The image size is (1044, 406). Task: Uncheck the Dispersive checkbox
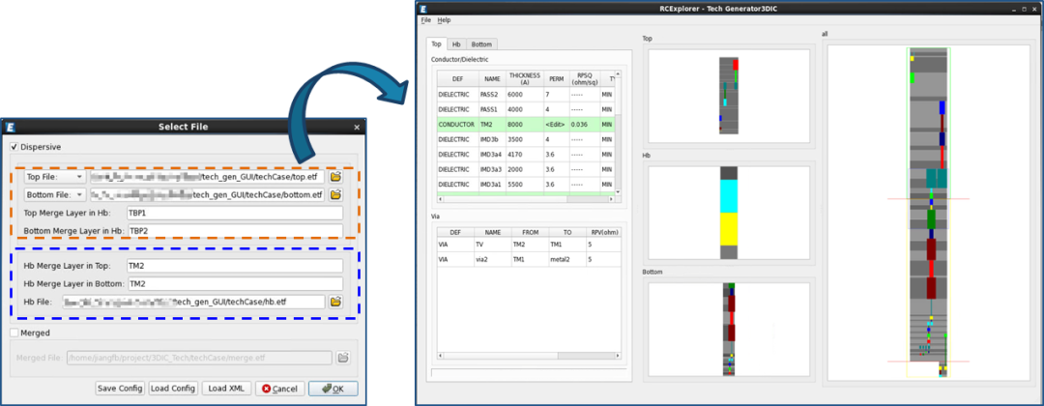point(14,146)
